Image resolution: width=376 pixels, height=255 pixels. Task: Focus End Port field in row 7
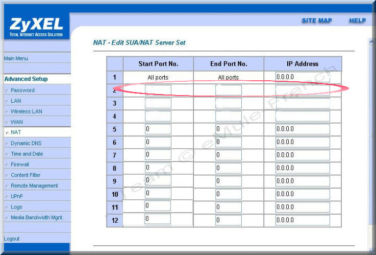point(228,155)
